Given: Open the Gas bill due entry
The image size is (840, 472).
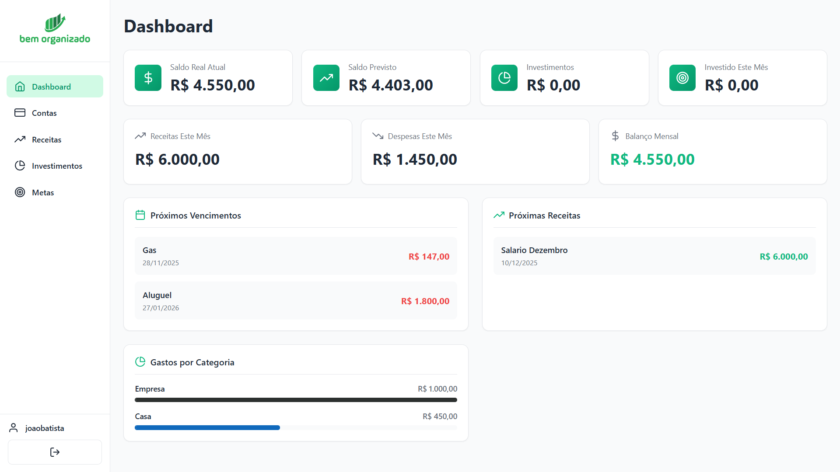Looking at the screenshot, I should coord(296,256).
